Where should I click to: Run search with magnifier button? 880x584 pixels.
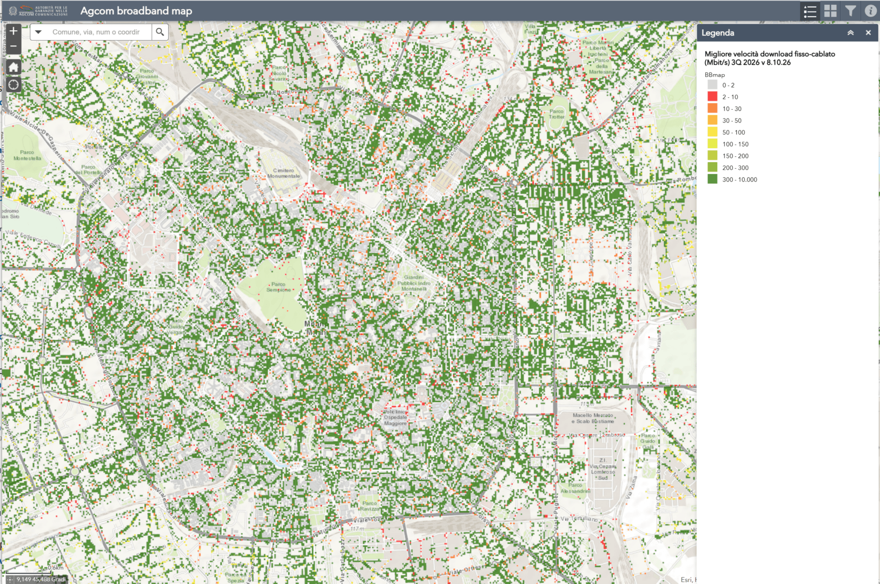(160, 32)
